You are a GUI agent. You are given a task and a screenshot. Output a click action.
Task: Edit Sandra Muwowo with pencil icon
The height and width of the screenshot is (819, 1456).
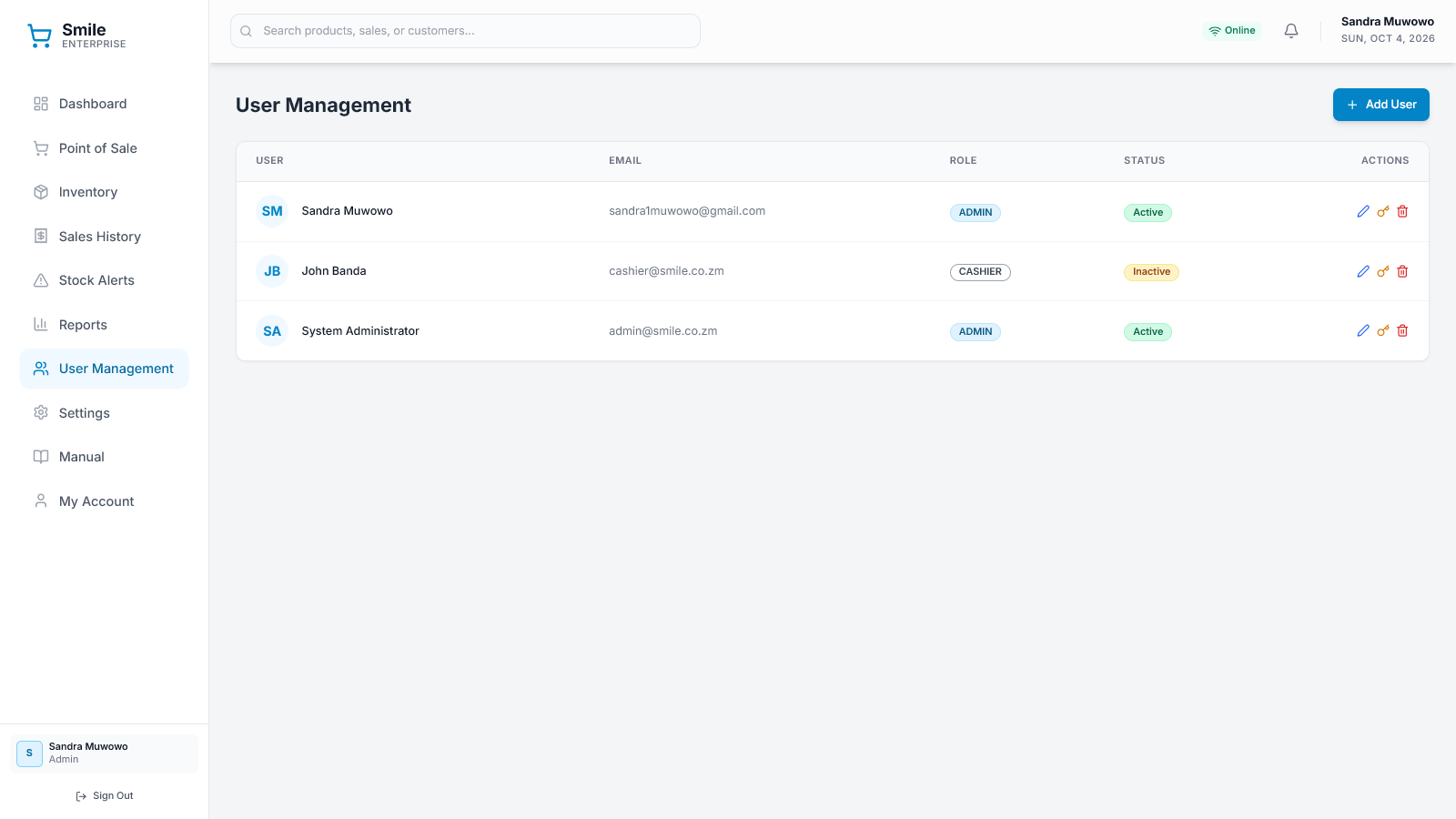pos(1363,211)
